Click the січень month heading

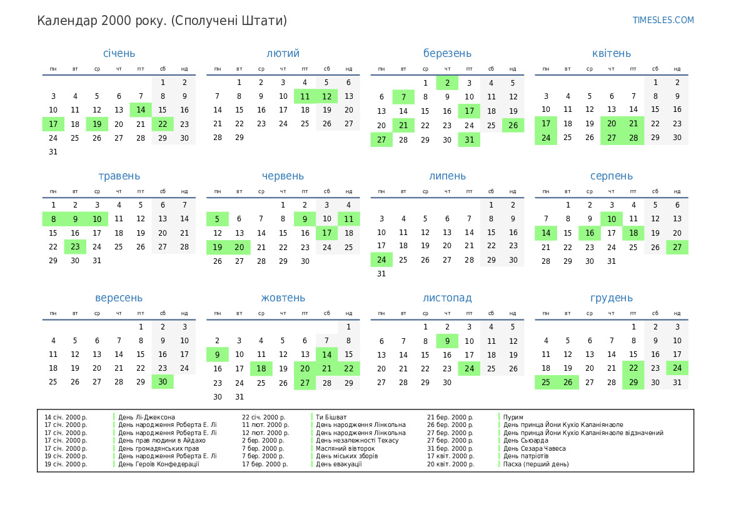point(119,54)
